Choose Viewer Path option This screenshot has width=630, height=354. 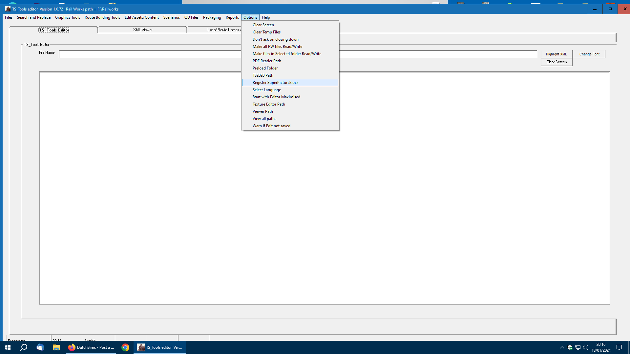[290, 111]
